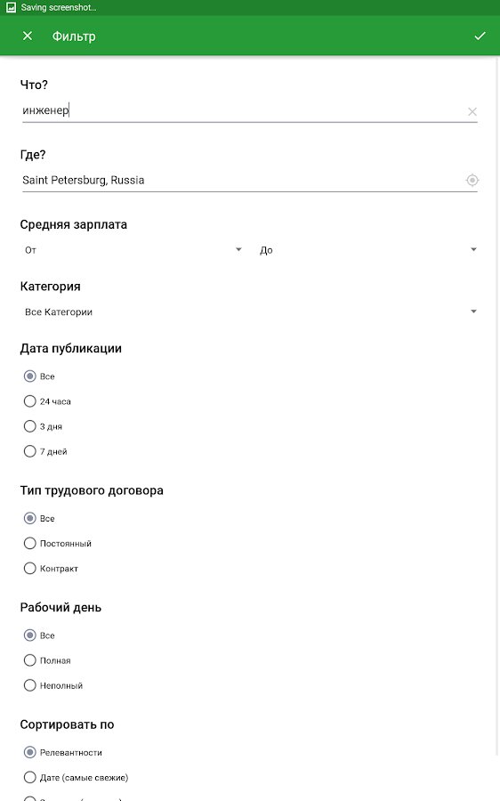Tap the screenshot notification icon in status bar
500x801 pixels.
(x=11, y=7)
